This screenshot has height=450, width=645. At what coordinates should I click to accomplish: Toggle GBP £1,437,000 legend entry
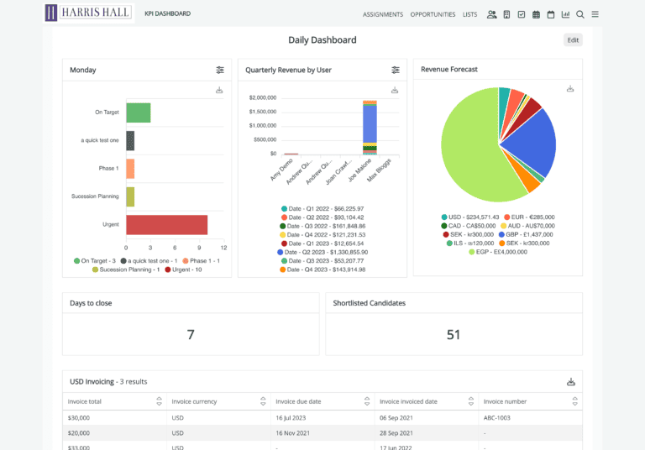[526, 234]
